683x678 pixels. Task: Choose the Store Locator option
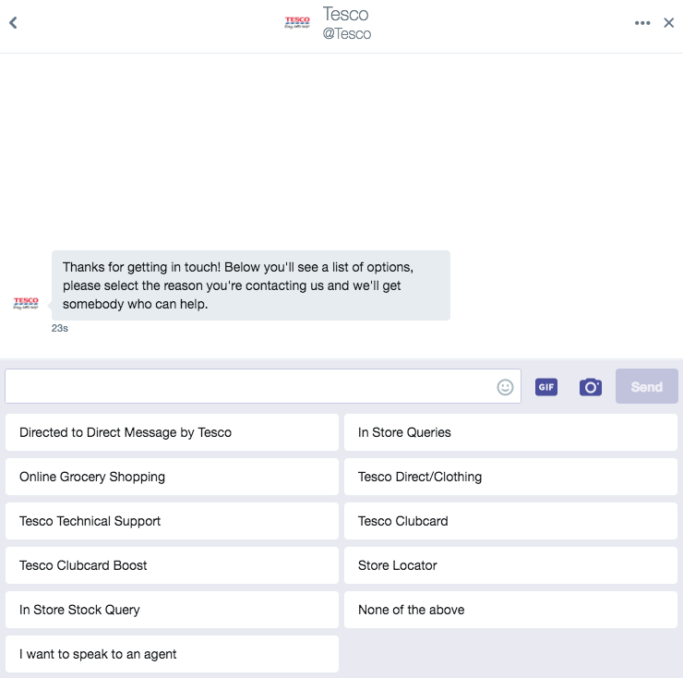(x=510, y=565)
